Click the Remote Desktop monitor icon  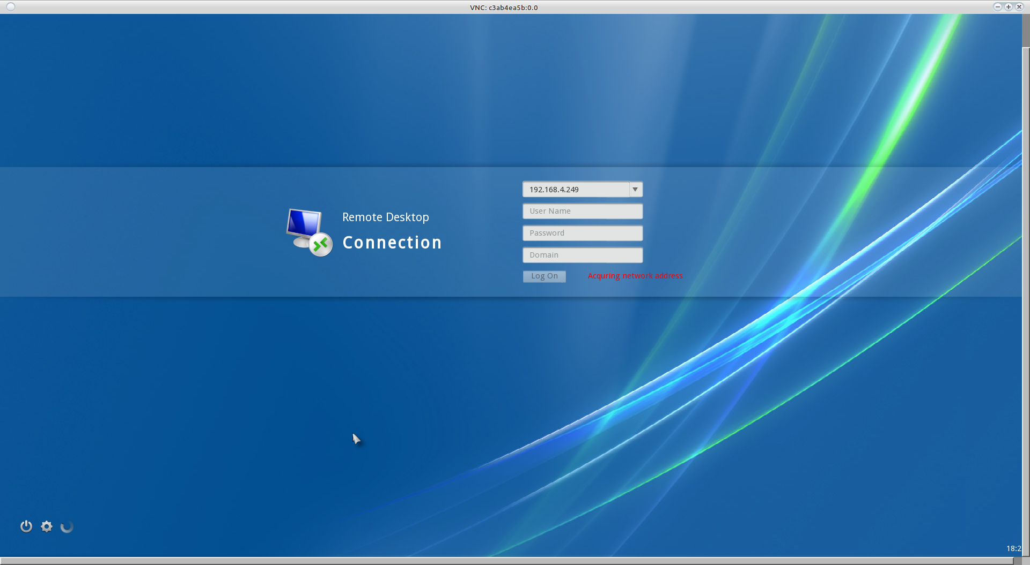[x=309, y=232]
